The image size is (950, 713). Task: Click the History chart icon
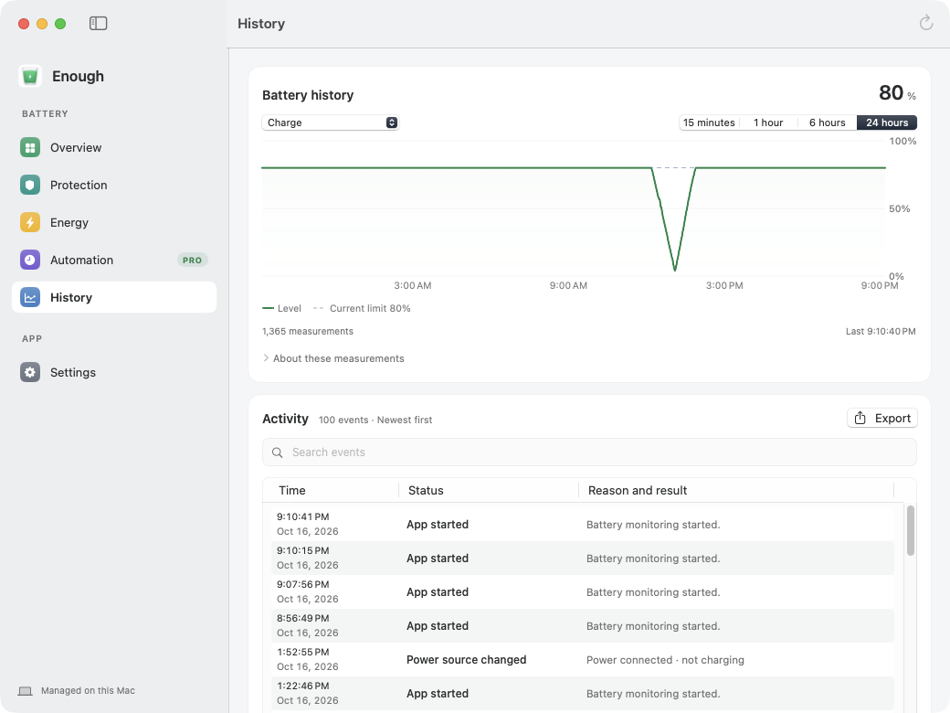pos(29,298)
